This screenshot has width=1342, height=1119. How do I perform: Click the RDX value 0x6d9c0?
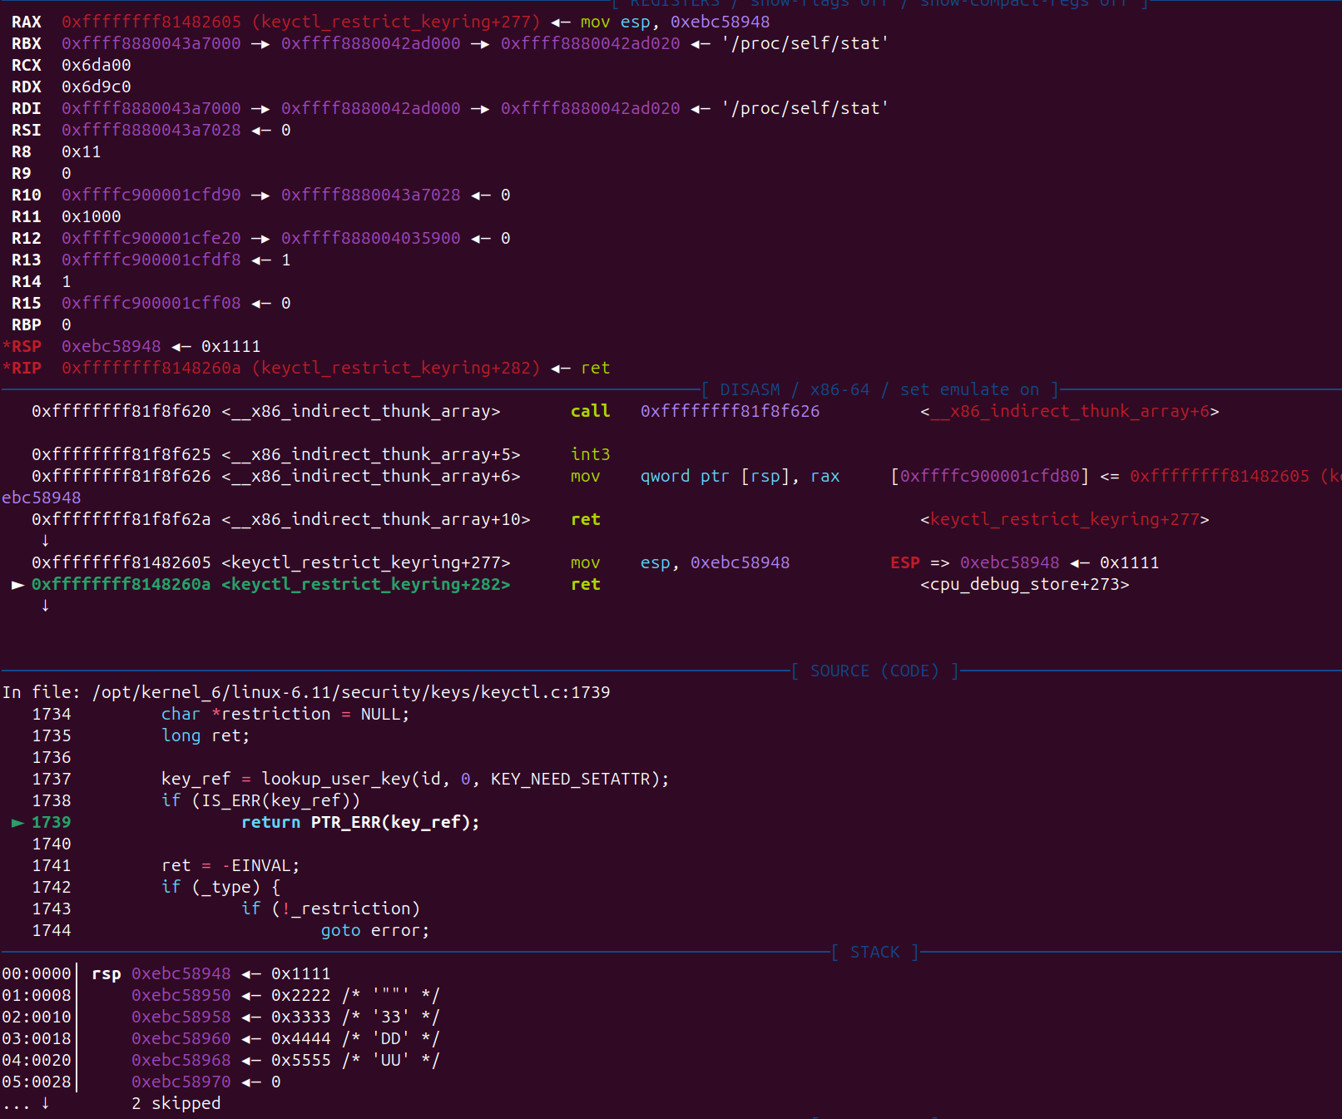pyautogui.click(x=96, y=87)
